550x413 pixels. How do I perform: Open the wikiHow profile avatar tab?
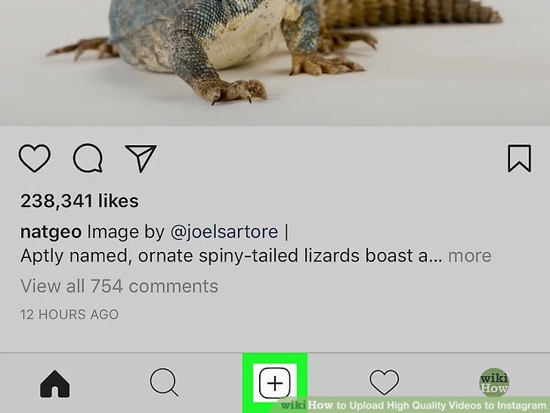tap(494, 383)
